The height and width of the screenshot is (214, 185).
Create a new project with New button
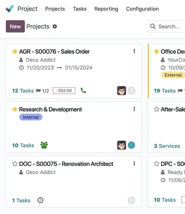[15, 26]
